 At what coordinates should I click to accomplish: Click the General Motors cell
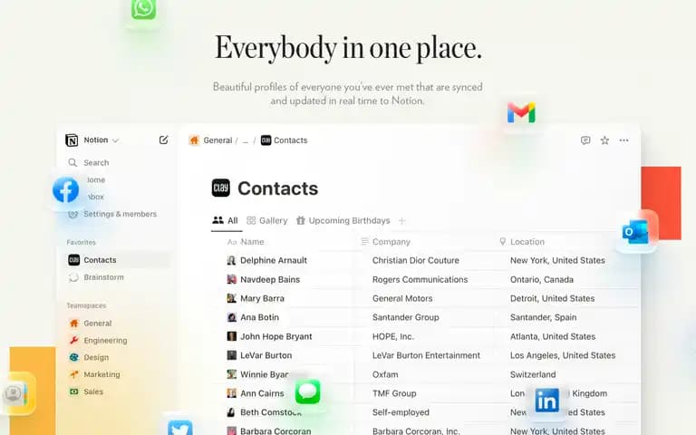coord(402,298)
